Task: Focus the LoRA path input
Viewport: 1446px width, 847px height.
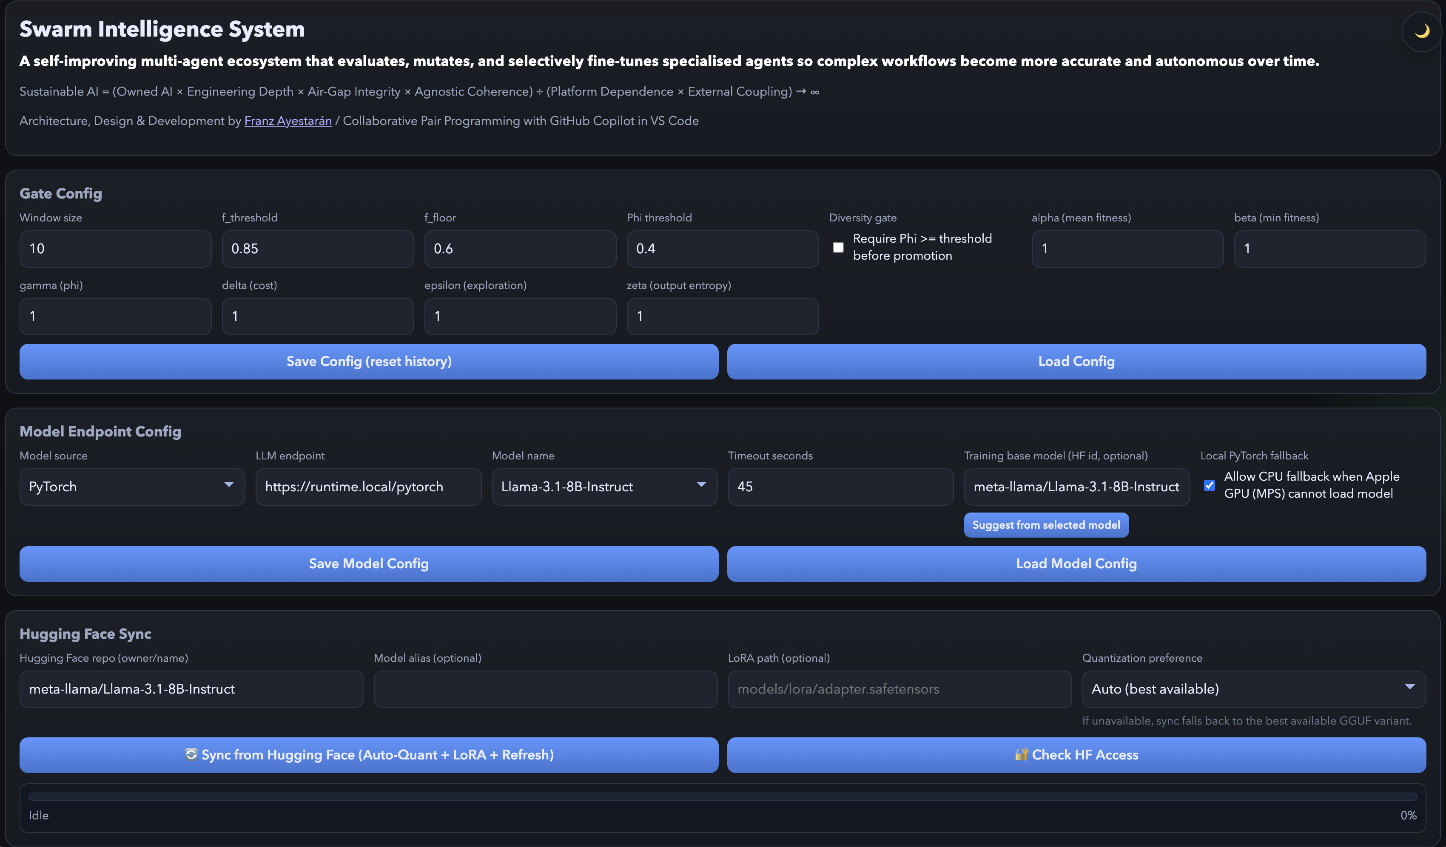Action: coord(900,689)
